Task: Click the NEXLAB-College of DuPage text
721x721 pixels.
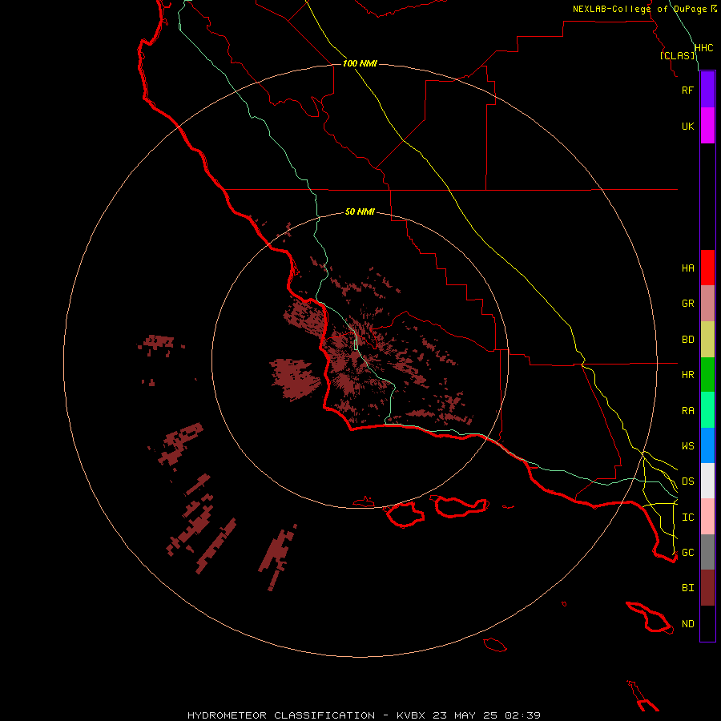Action: 639,9
